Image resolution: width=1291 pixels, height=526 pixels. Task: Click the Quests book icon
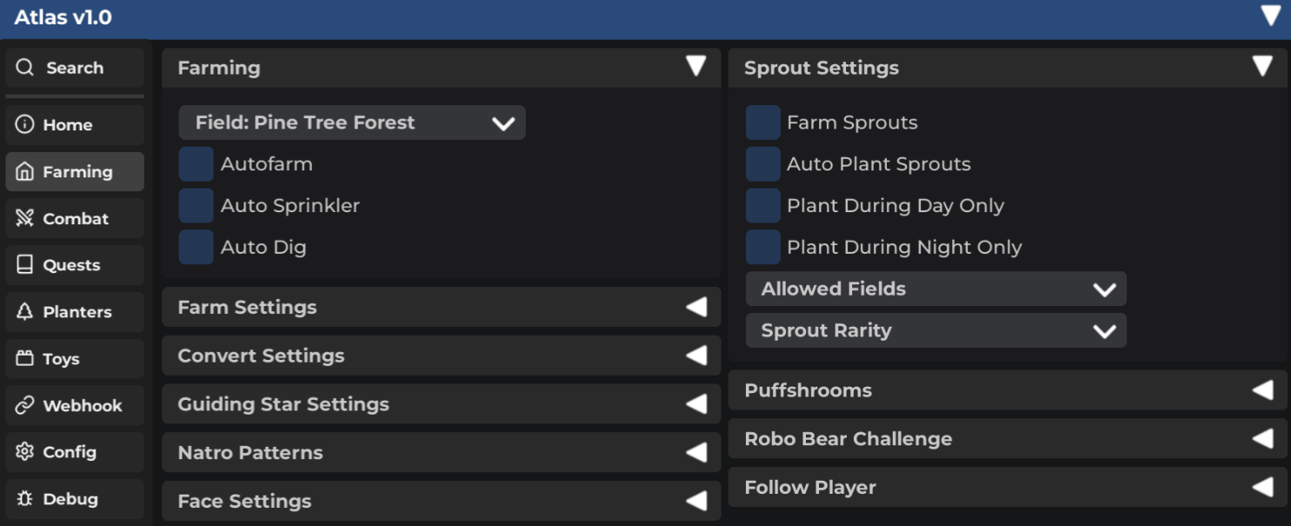coord(25,265)
